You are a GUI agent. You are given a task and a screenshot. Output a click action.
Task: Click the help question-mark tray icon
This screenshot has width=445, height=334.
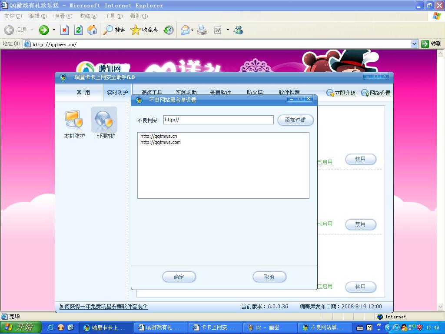click(x=369, y=328)
